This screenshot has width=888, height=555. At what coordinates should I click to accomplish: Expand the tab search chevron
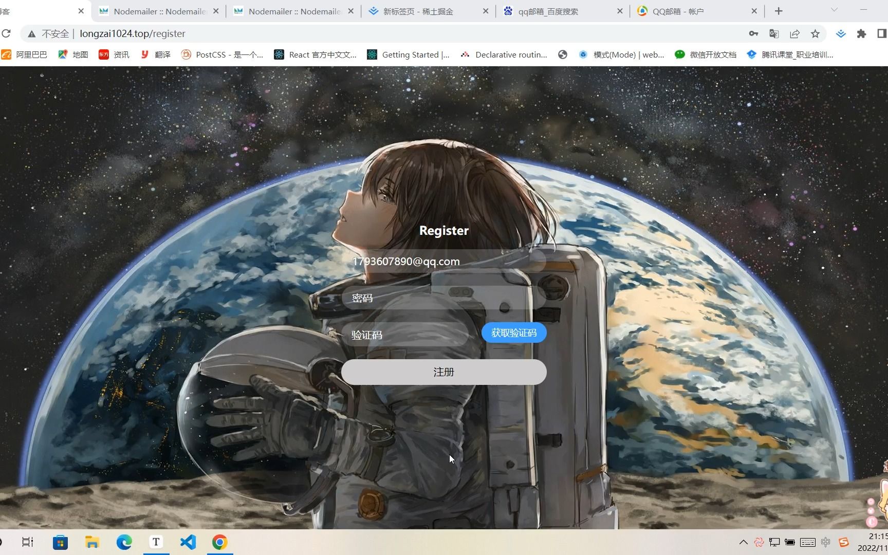point(834,10)
